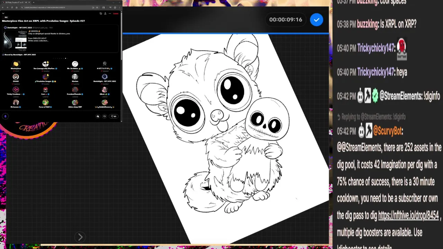
Task: Click the blue checkmark confirm button
Action: pyautogui.click(x=316, y=20)
